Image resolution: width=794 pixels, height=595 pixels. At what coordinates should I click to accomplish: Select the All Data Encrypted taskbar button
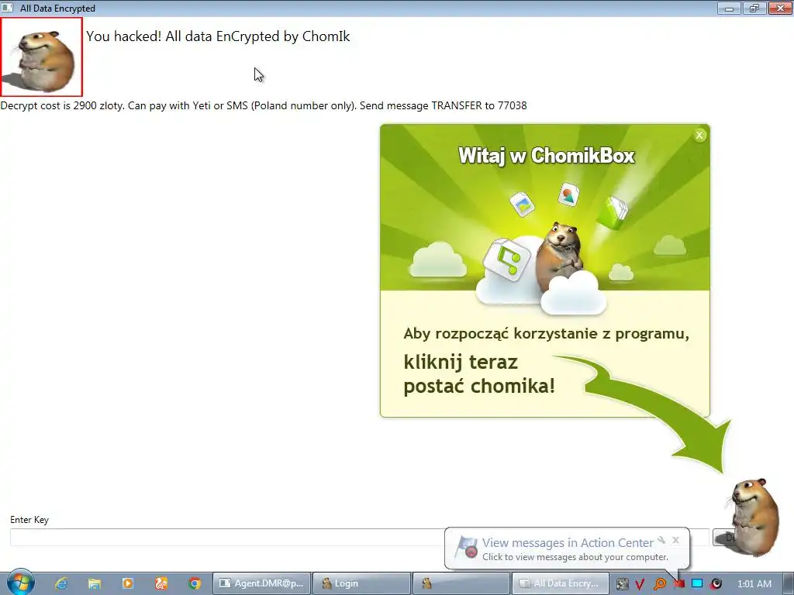[561, 583]
